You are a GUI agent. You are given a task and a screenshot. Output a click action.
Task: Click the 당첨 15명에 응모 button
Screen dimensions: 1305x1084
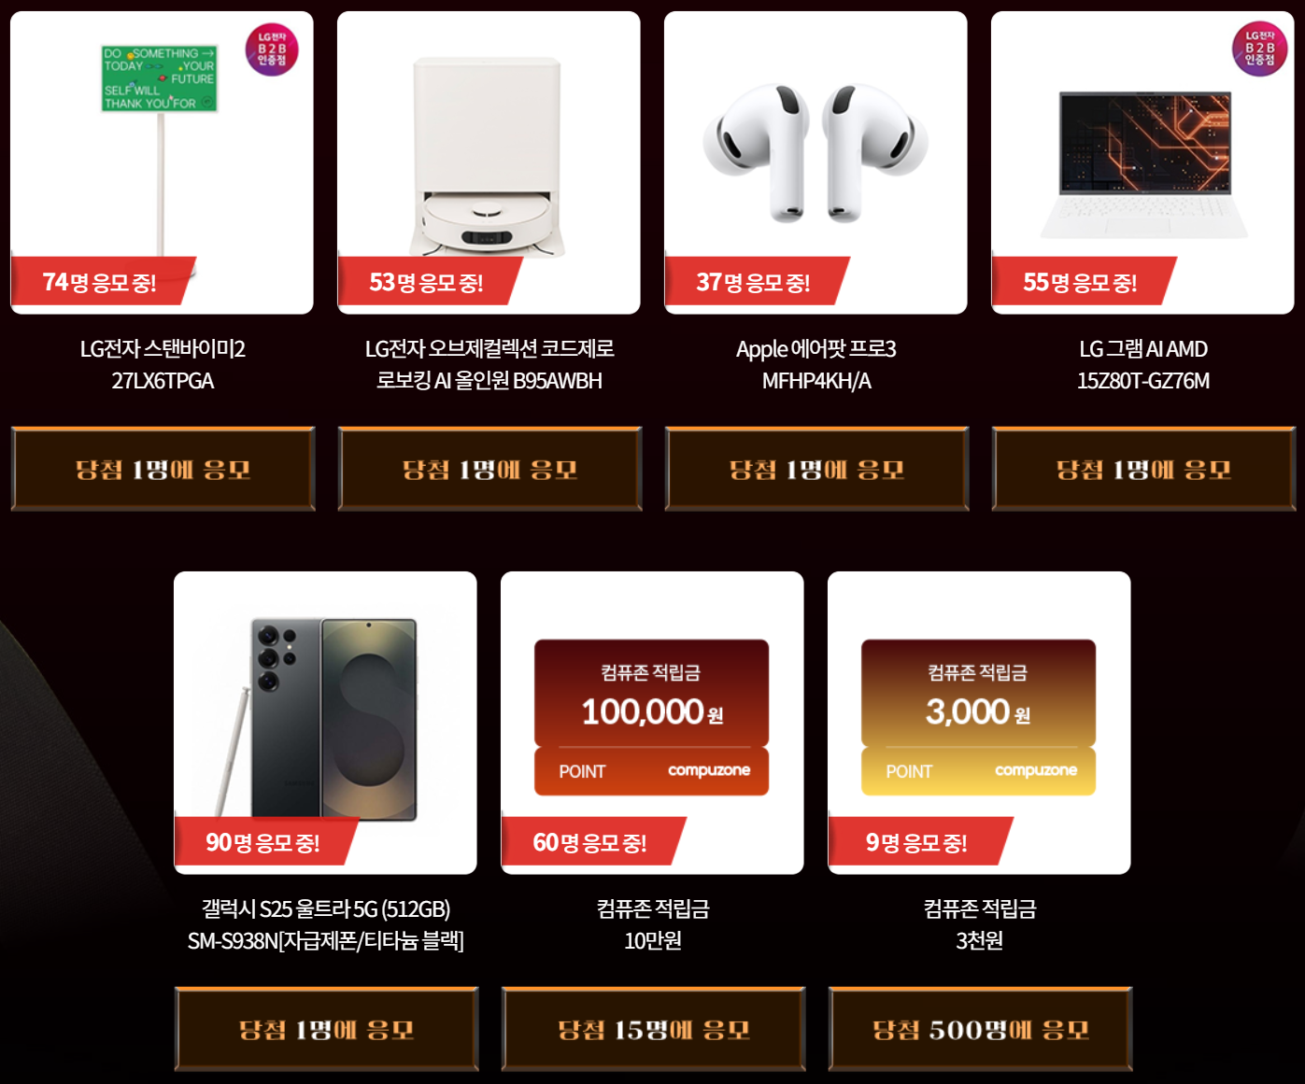tap(653, 1029)
